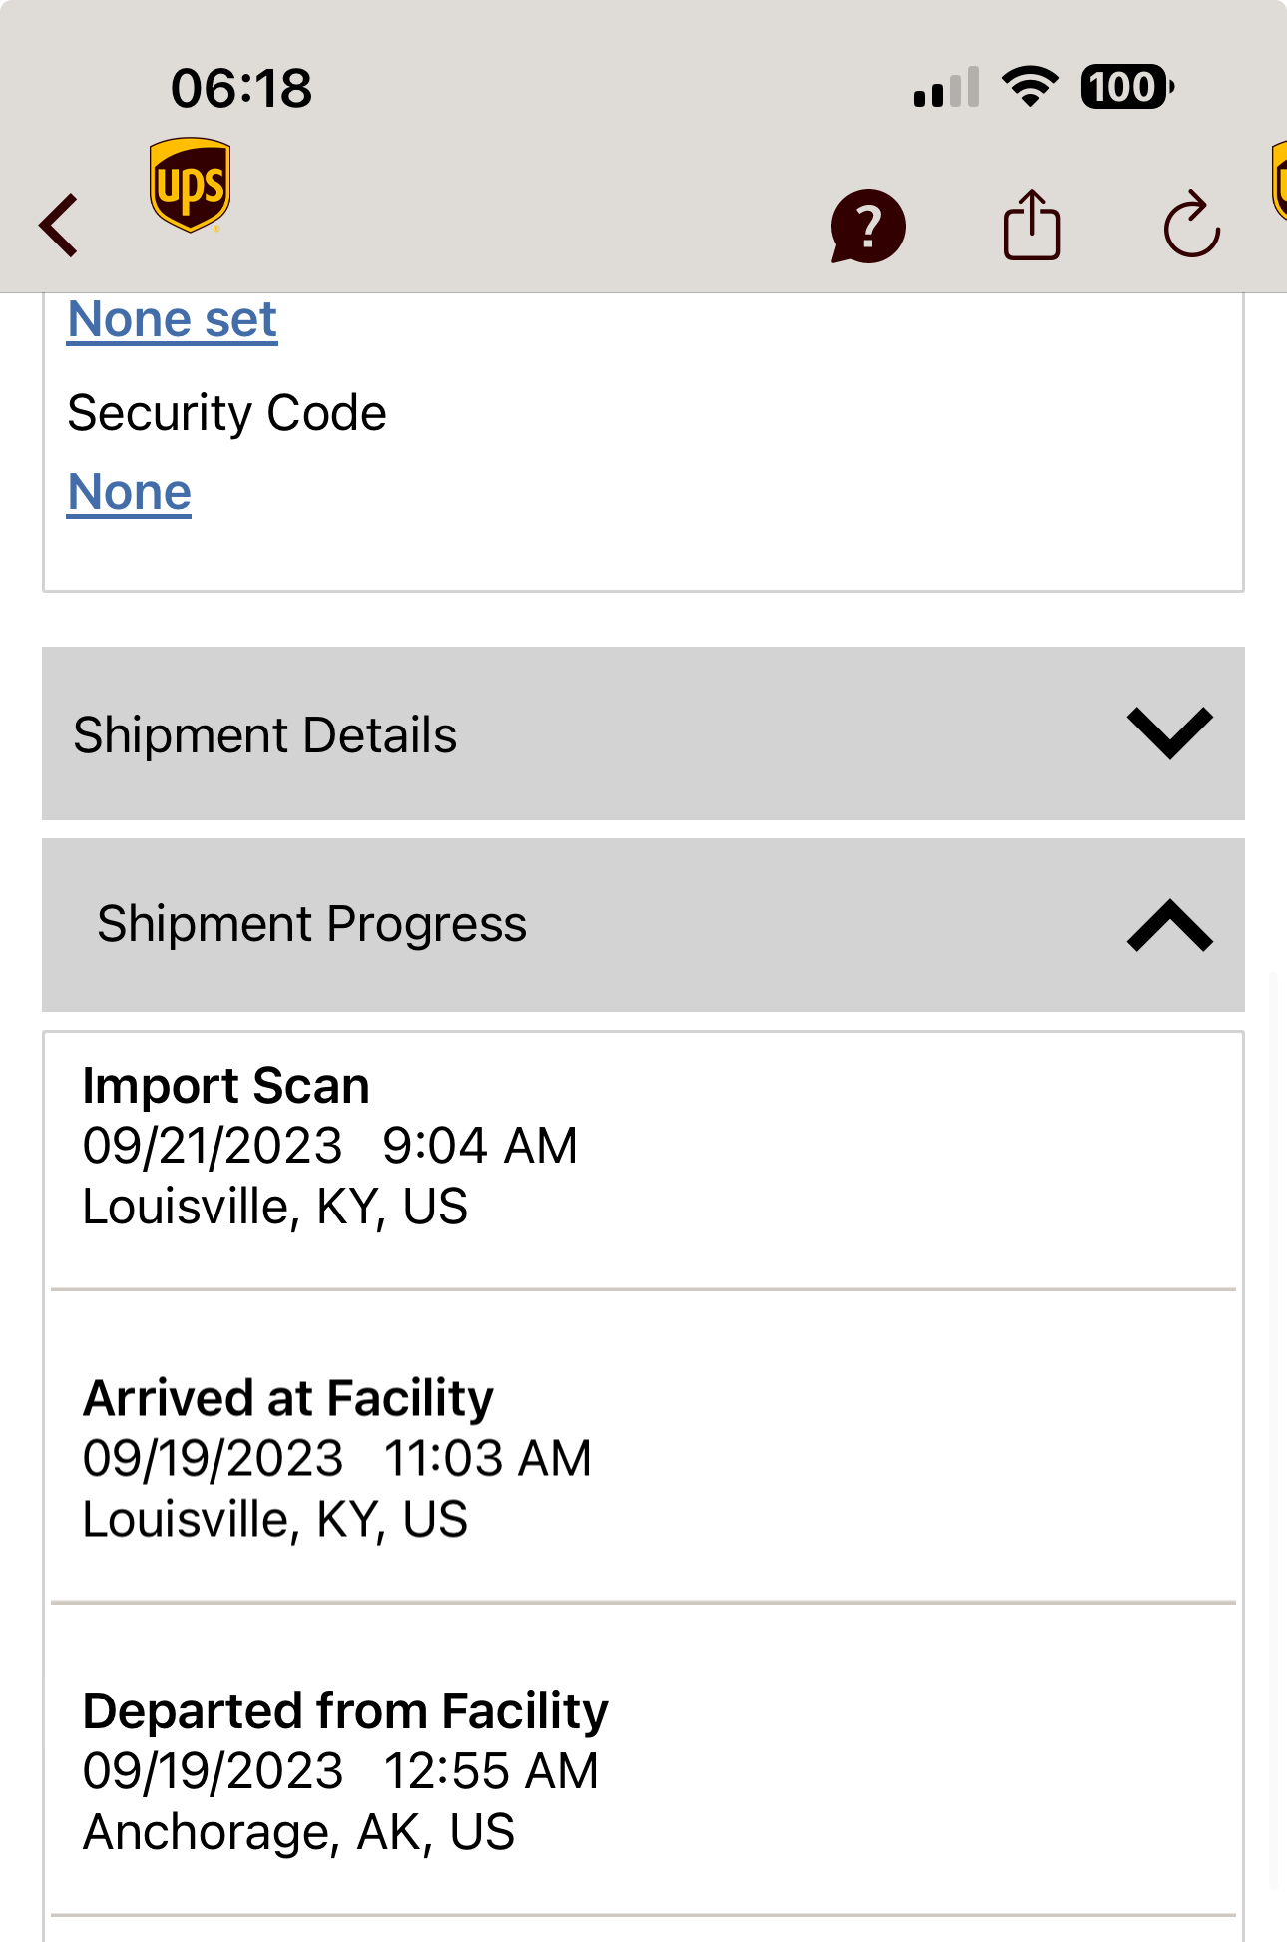Tap the Wi-Fi status icon
The height and width of the screenshot is (1942, 1287).
(x=1031, y=87)
